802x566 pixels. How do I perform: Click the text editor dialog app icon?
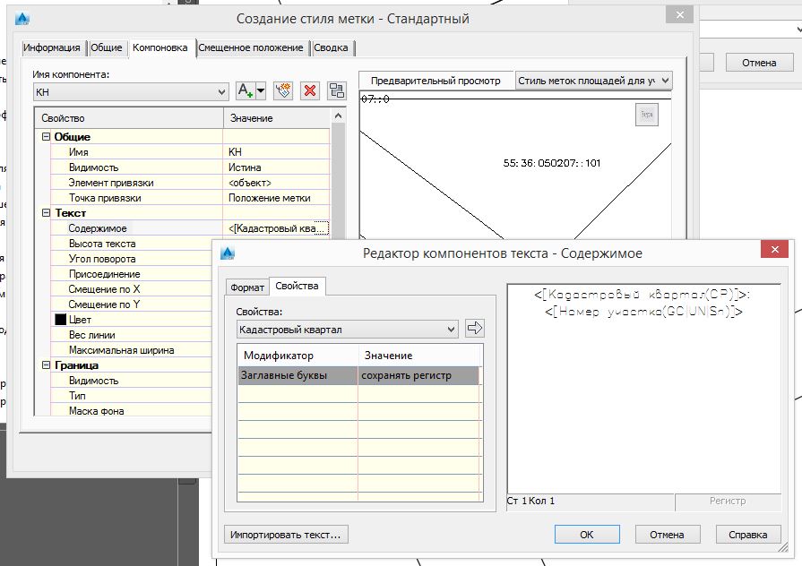point(228,253)
